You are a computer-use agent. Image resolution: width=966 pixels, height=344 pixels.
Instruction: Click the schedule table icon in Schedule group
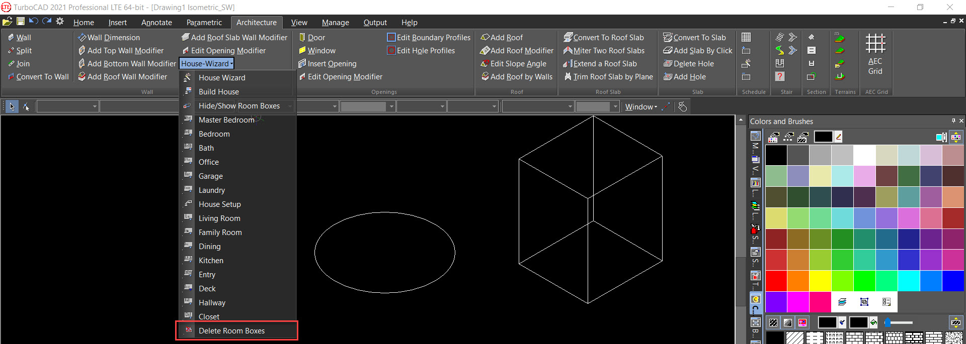[x=746, y=37]
